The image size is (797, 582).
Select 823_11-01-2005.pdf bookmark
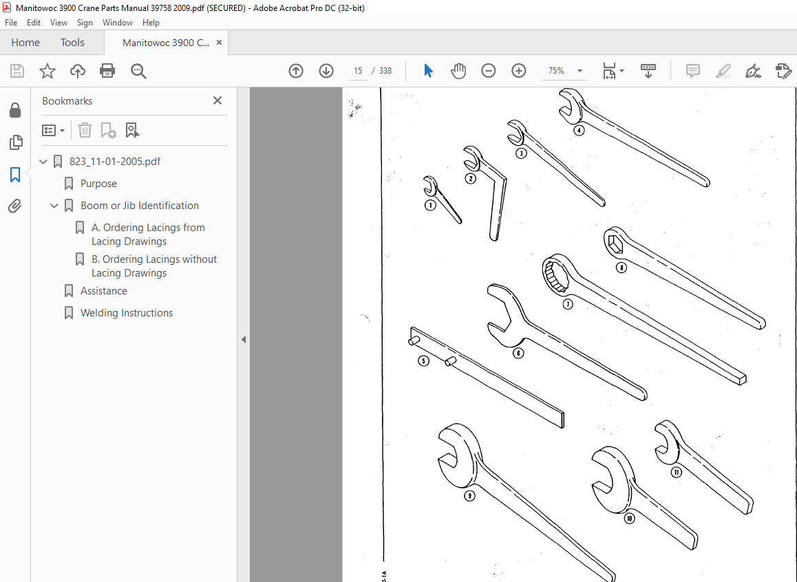(x=115, y=162)
